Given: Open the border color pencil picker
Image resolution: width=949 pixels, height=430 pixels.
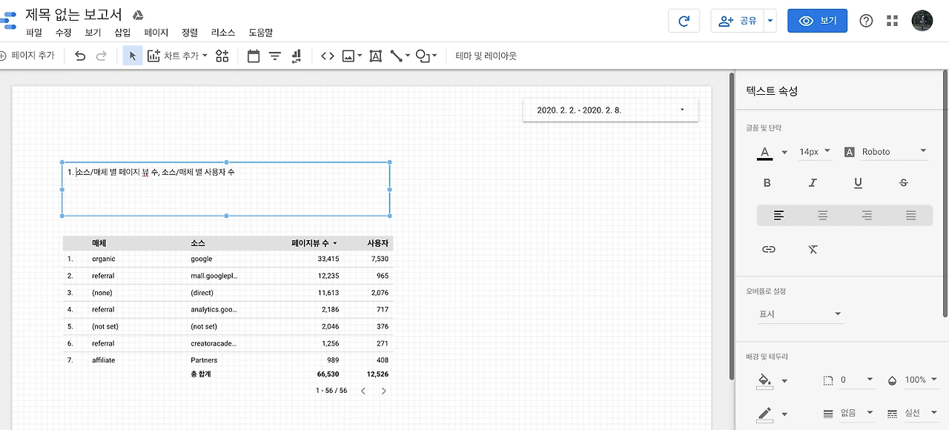Looking at the screenshot, I should pos(771,414).
